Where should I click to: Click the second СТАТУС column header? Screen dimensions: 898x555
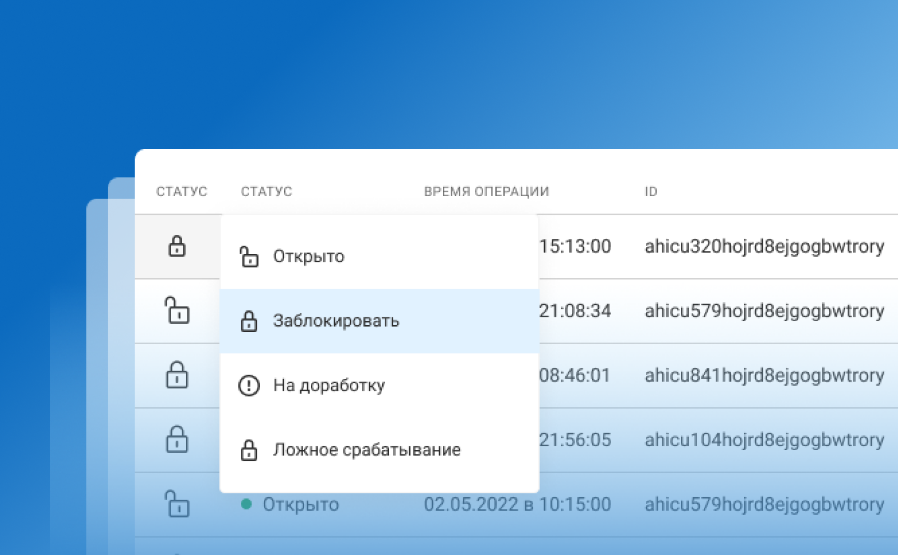coord(267,192)
